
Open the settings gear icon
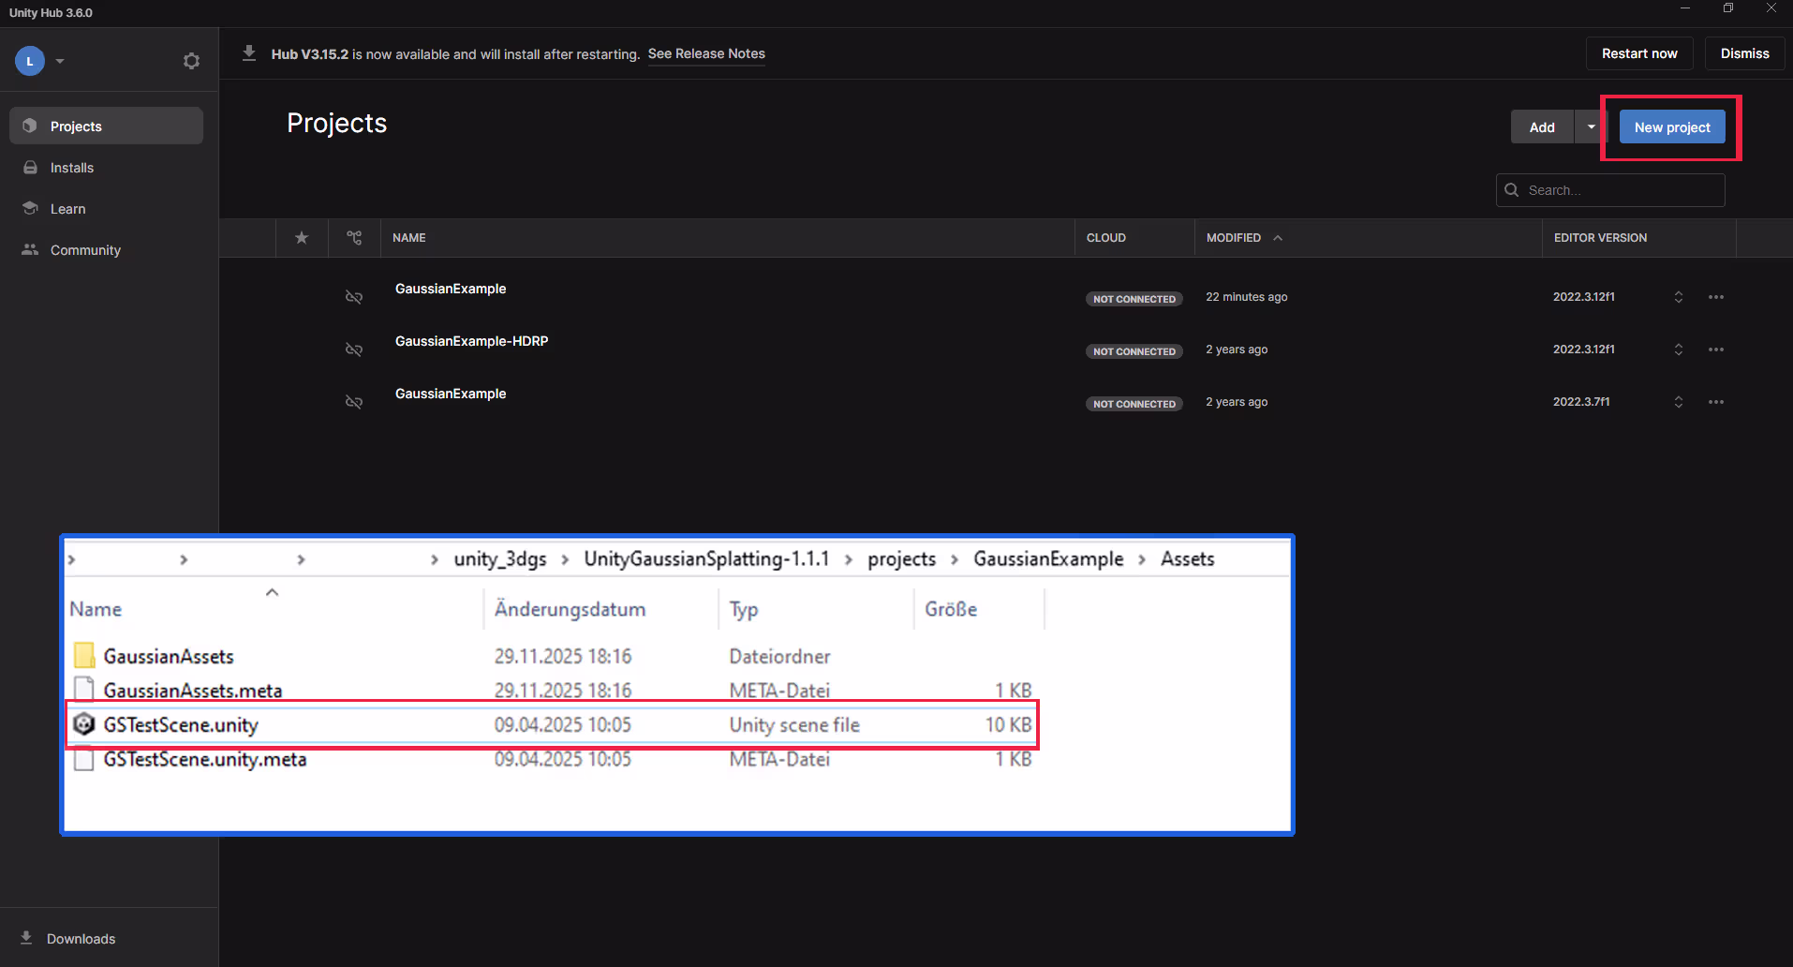point(191,61)
